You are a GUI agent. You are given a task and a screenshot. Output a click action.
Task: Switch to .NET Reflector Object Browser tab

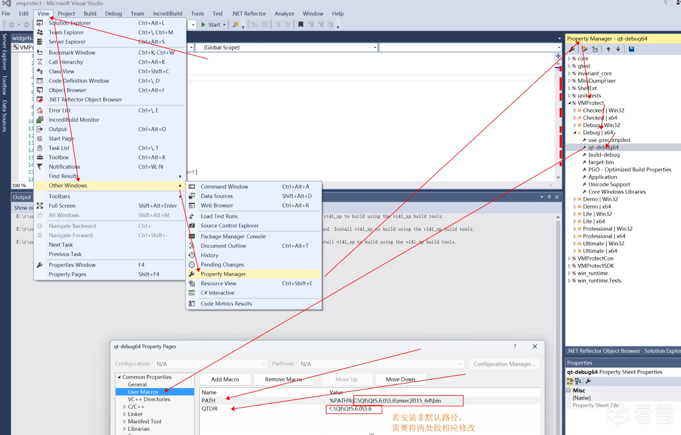coord(603,351)
